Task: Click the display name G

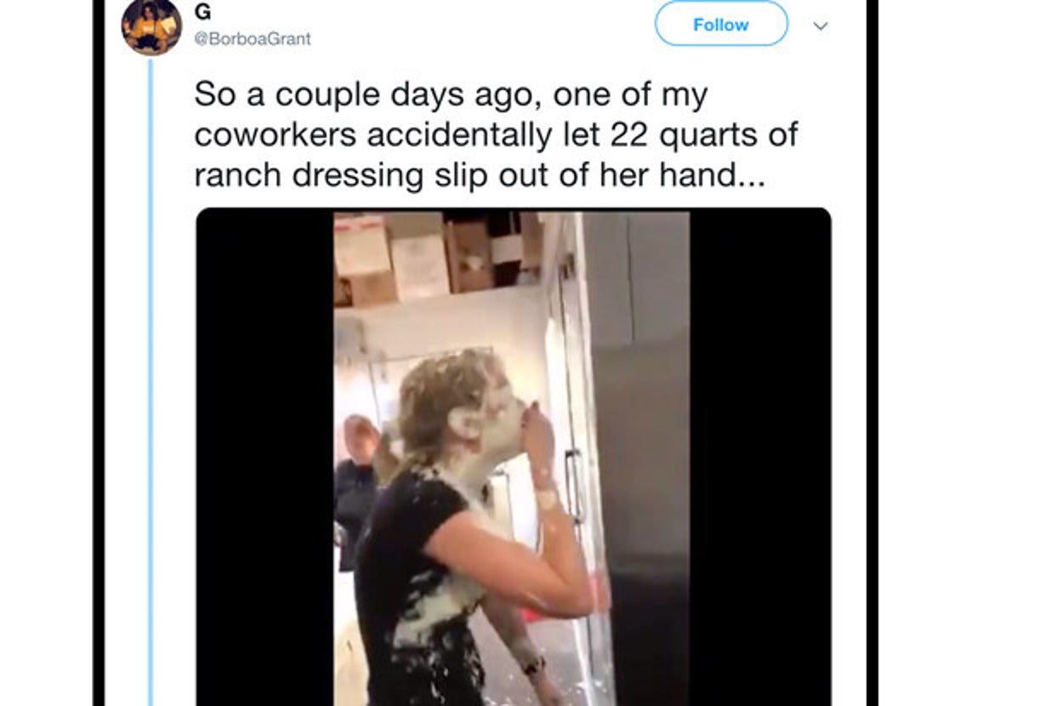Action: pos(202,14)
